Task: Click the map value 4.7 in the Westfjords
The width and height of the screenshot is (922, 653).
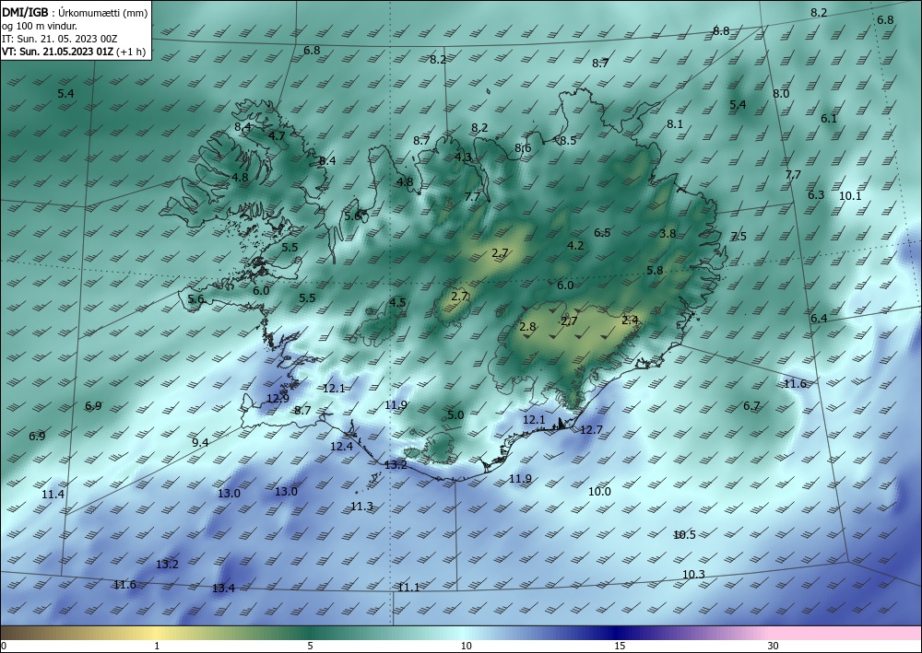Action: [277, 135]
